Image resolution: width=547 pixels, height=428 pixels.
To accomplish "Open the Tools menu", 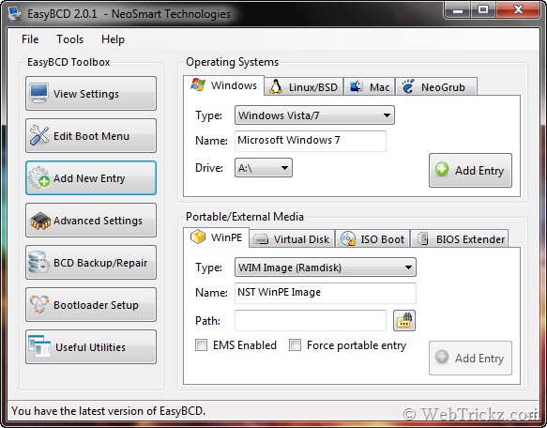I will click(x=69, y=39).
